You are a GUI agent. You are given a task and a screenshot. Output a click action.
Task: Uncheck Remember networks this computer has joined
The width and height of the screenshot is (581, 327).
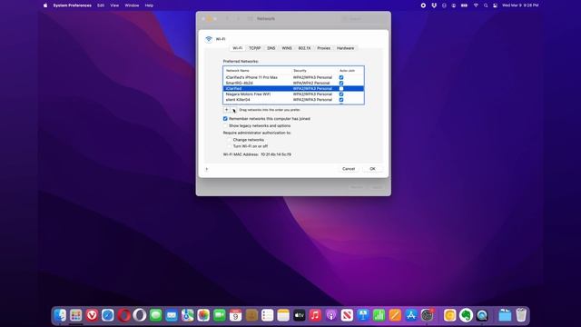[x=225, y=119]
